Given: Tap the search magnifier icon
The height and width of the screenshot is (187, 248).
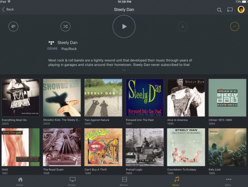Looking at the screenshot, I should coord(219,10).
